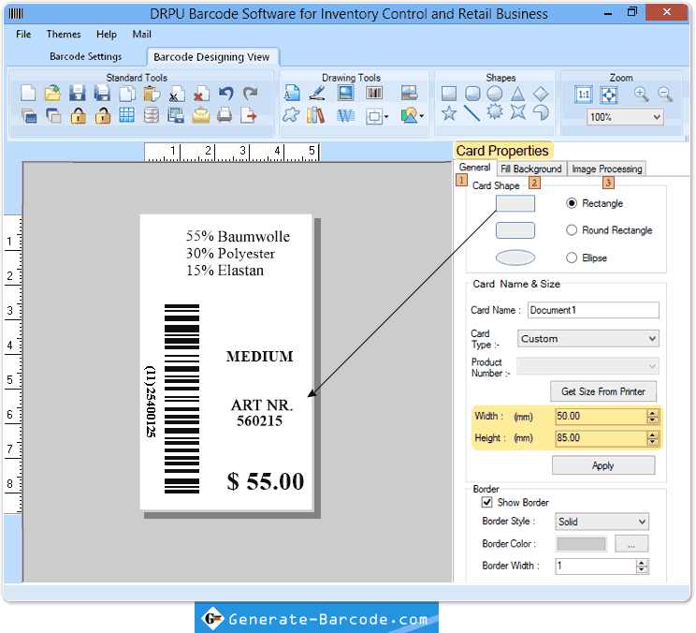Open the grey database cylinder icon
Screen dimensions: 696x633
(152, 115)
